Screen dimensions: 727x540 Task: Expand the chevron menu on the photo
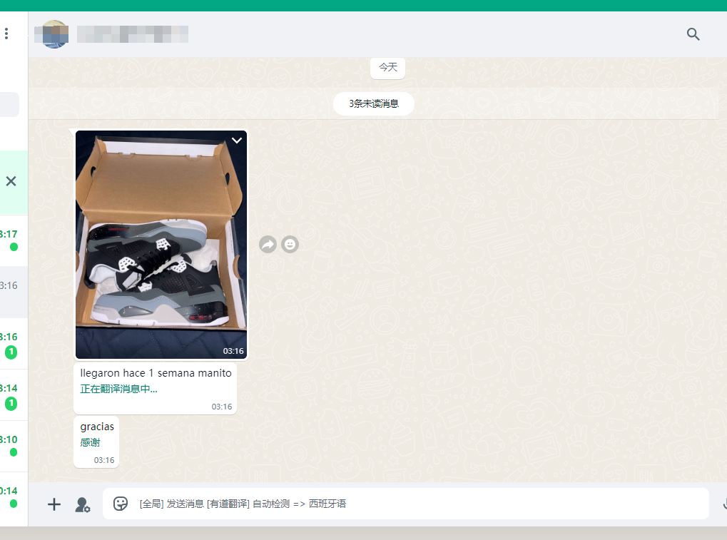237,141
